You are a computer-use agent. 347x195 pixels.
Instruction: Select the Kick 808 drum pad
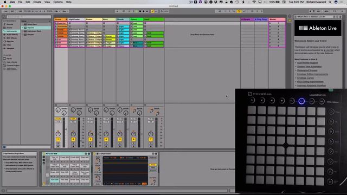[55, 180]
